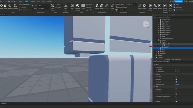Insert a ModuleScript from ribbon
Image resolution: width=193 pixels, height=108 pixels.
178,10
